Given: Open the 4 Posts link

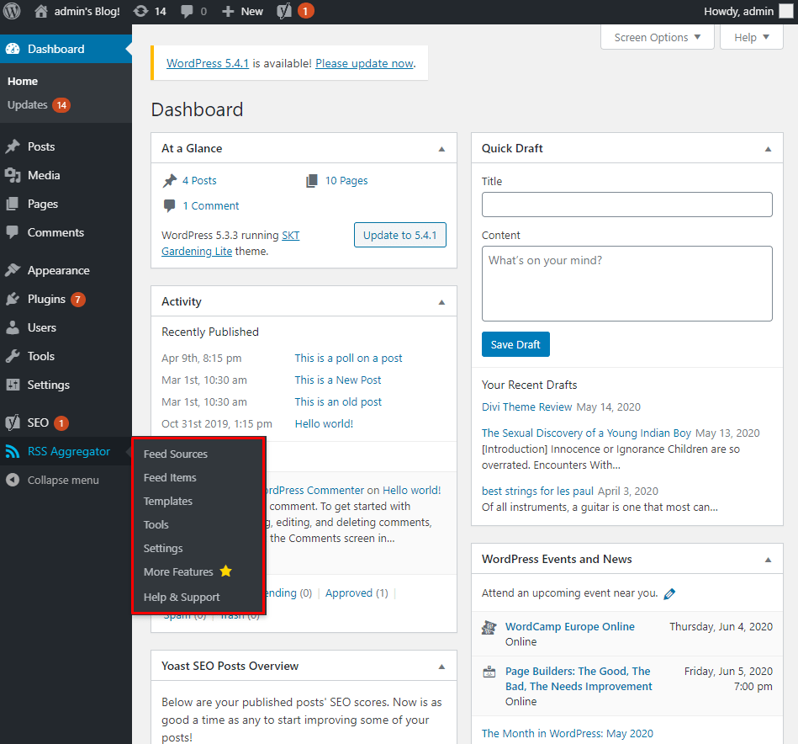Looking at the screenshot, I should (x=199, y=180).
